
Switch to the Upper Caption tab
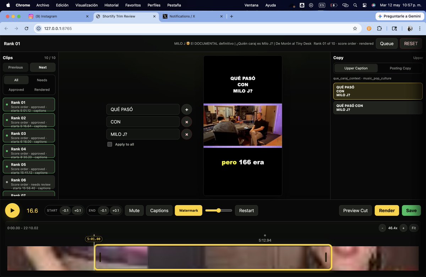(x=356, y=68)
